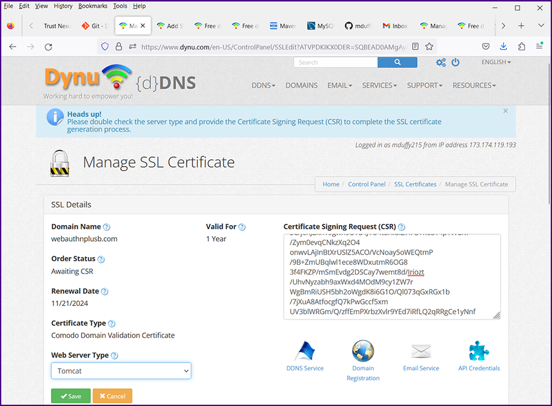The image size is (552, 406).
Task: Open the Help menu
Action: click(139, 6)
